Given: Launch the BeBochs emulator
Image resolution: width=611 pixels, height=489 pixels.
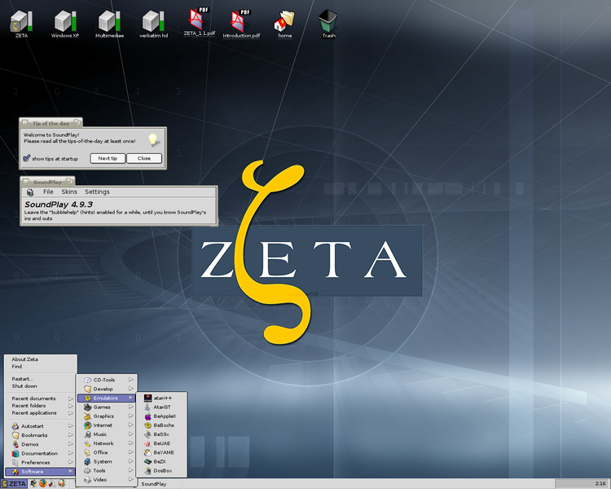Looking at the screenshot, I should point(161,425).
